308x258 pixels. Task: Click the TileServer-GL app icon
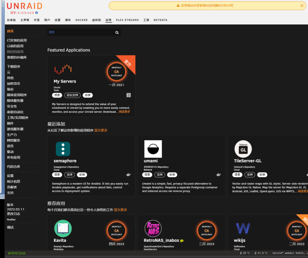click(243, 149)
